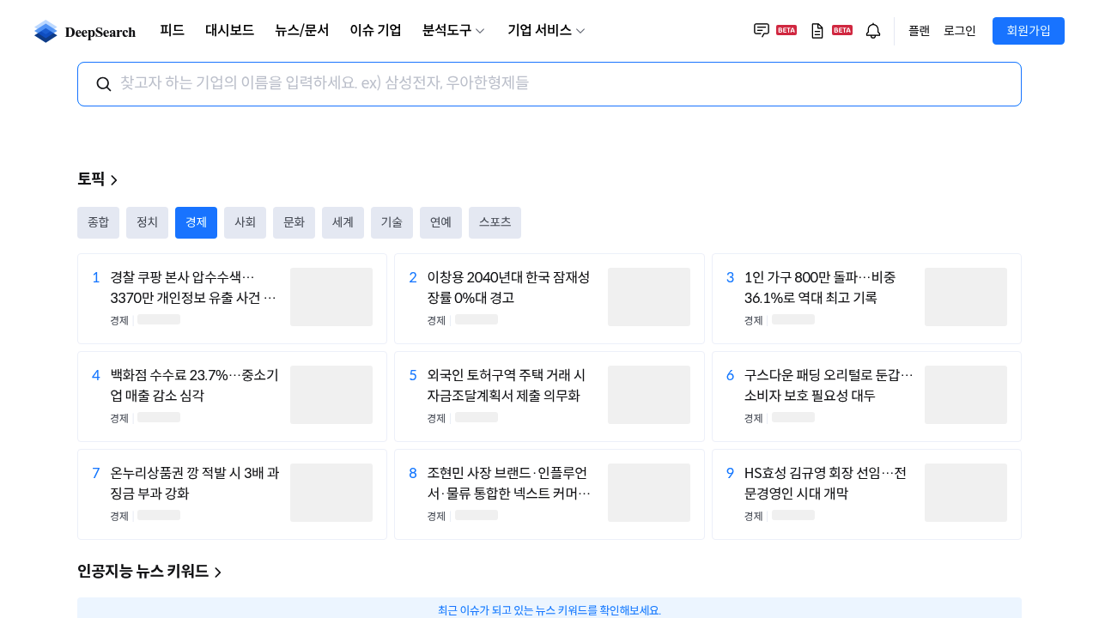
Task: Switch to the 정치 topic tab
Action: pyautogui.click(x=147, y=222)
